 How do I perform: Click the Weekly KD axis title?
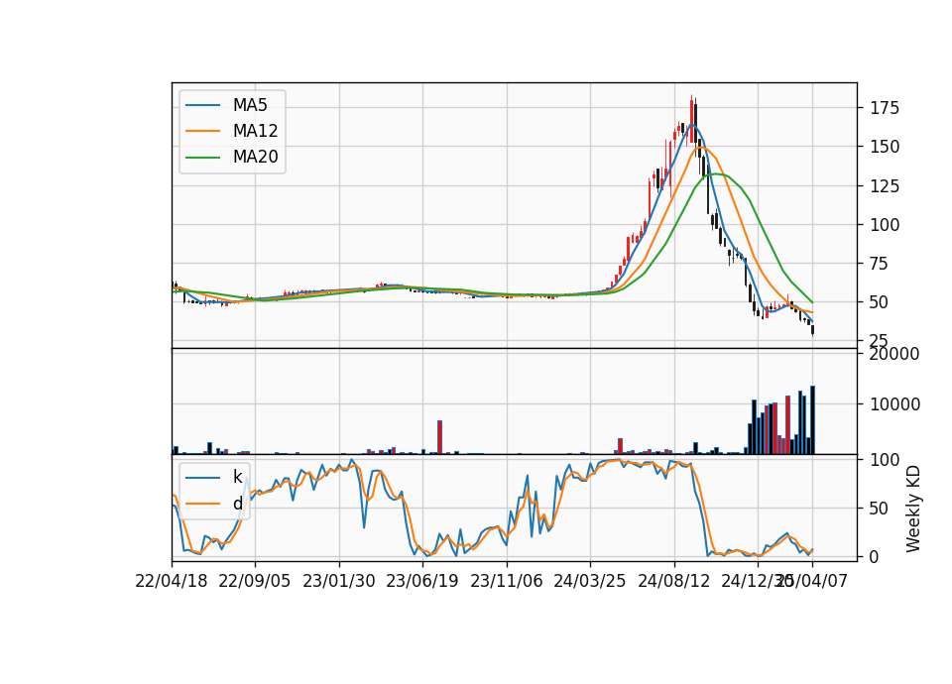tap(913, 509)
